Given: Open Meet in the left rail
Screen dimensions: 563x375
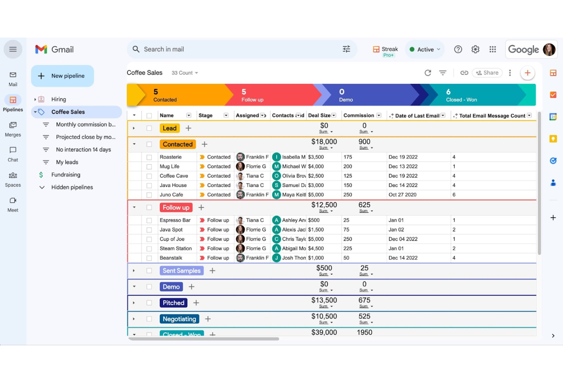Looking at the screenshot, I should click(x=13, y=204).
